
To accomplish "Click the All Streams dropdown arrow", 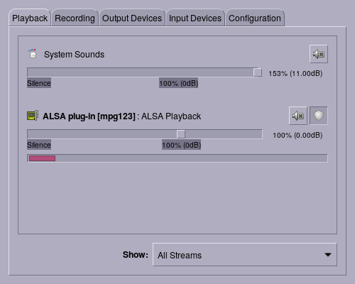I will pyautogui.click(x=328, y=255).
